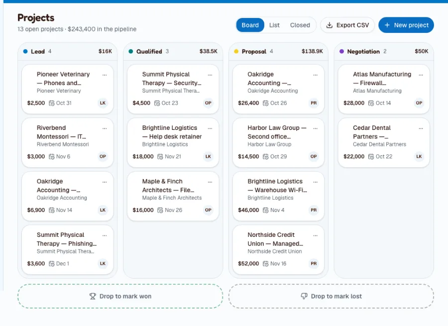Click LK avatar on Cedar Dental Partners card
Viewport: 448px width, 326px height.
tap(419, 156)
